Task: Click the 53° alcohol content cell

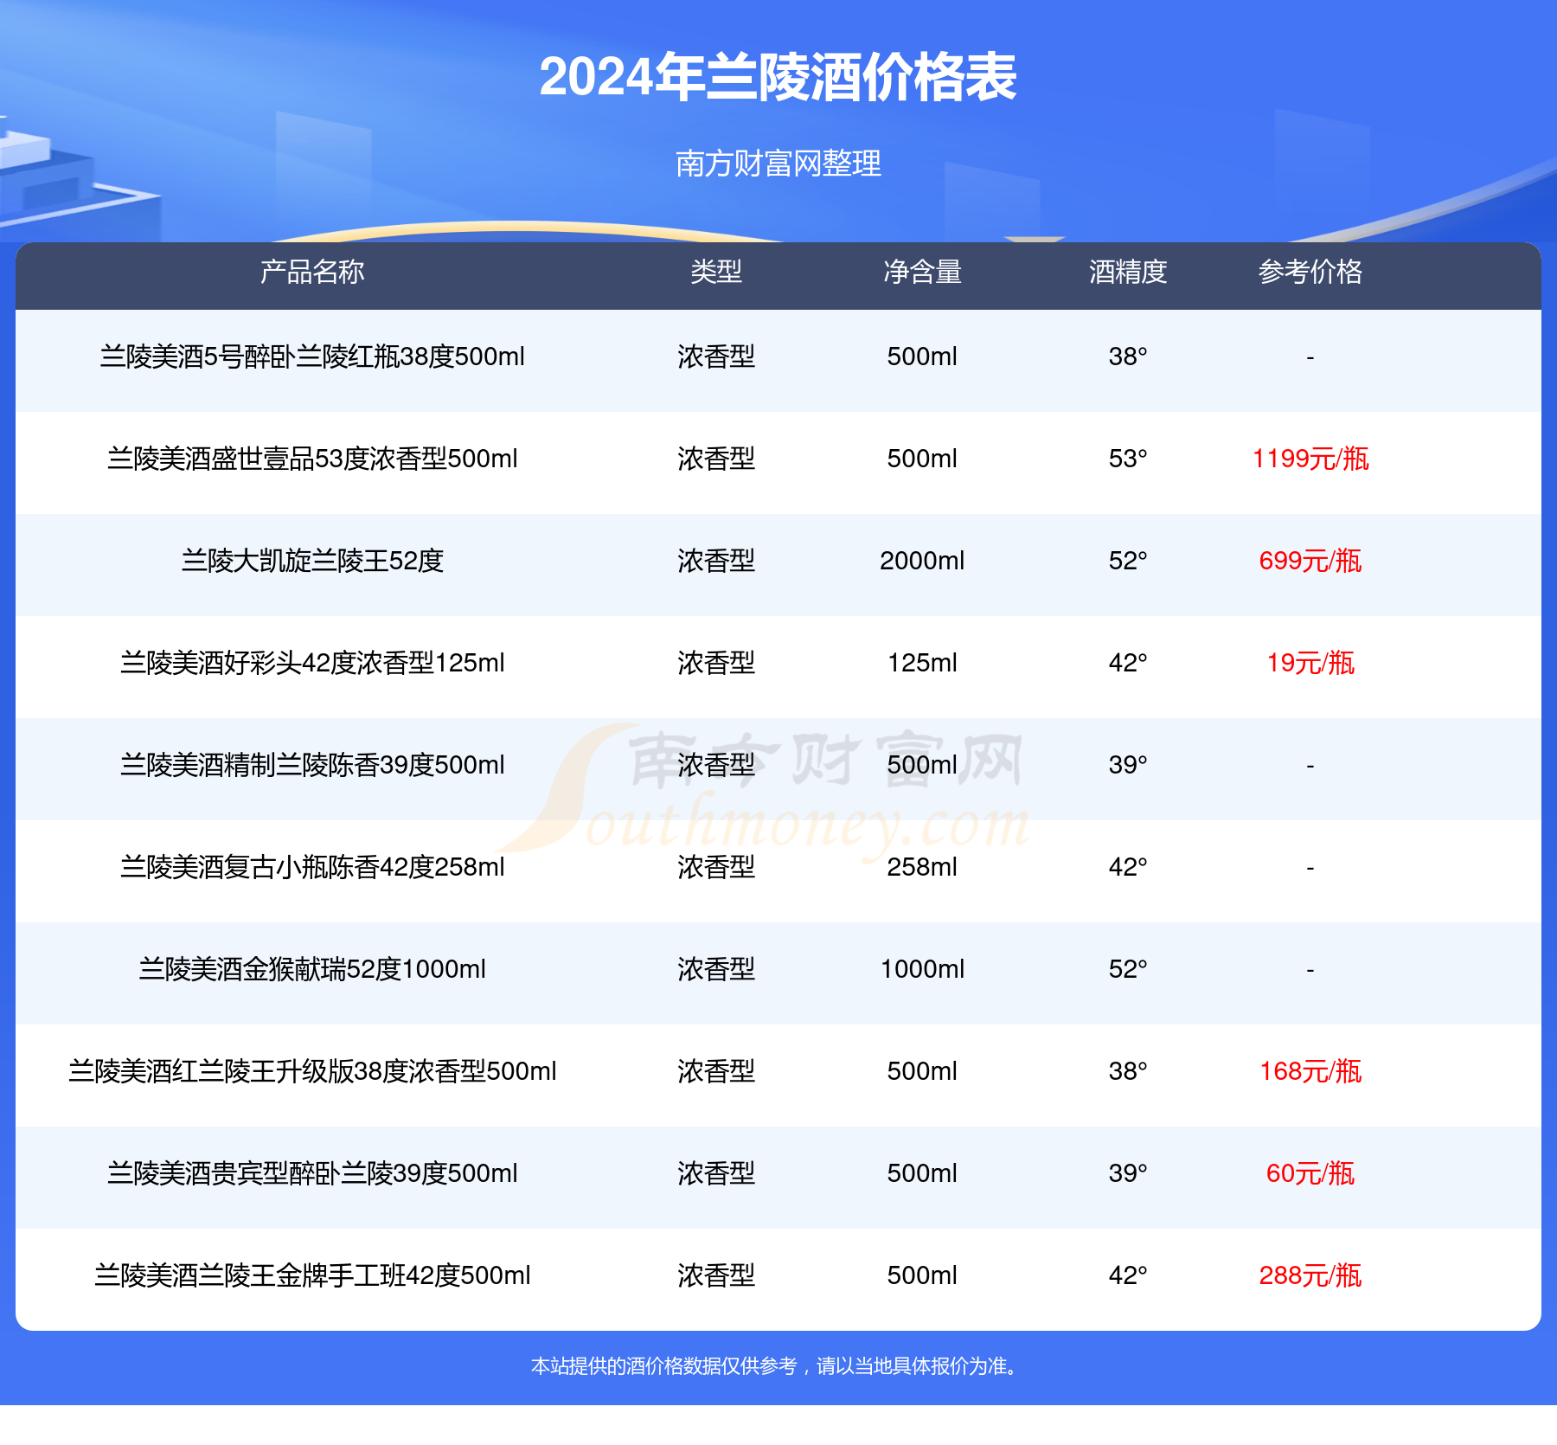Action: coord(1128,459)
